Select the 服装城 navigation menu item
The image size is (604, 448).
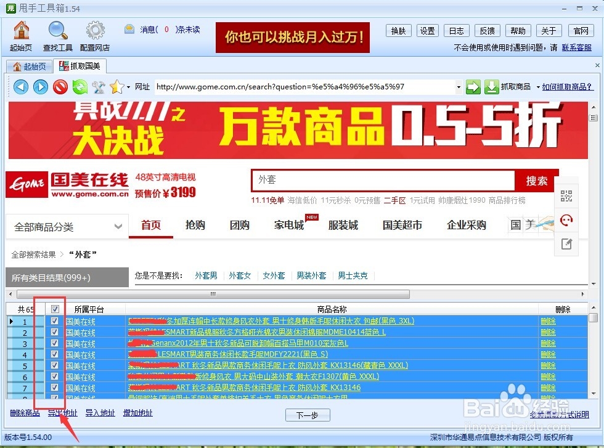343,225
